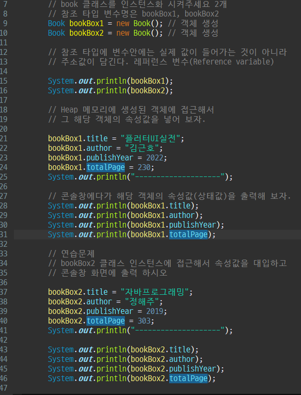Click bookBox2.author inside println on line 44
The height and width of the screenshot is (395, 301).
click(163, 359)
